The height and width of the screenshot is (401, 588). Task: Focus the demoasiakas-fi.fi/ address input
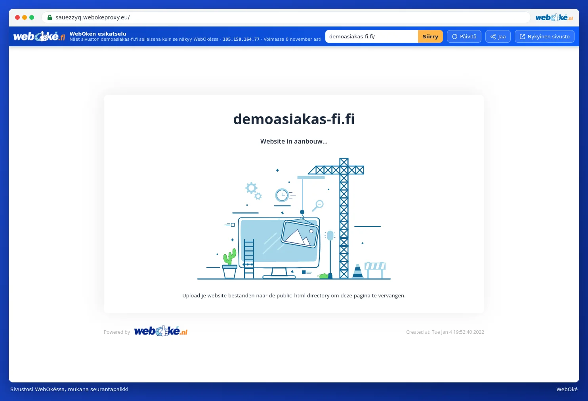click(x=372, y=36)
